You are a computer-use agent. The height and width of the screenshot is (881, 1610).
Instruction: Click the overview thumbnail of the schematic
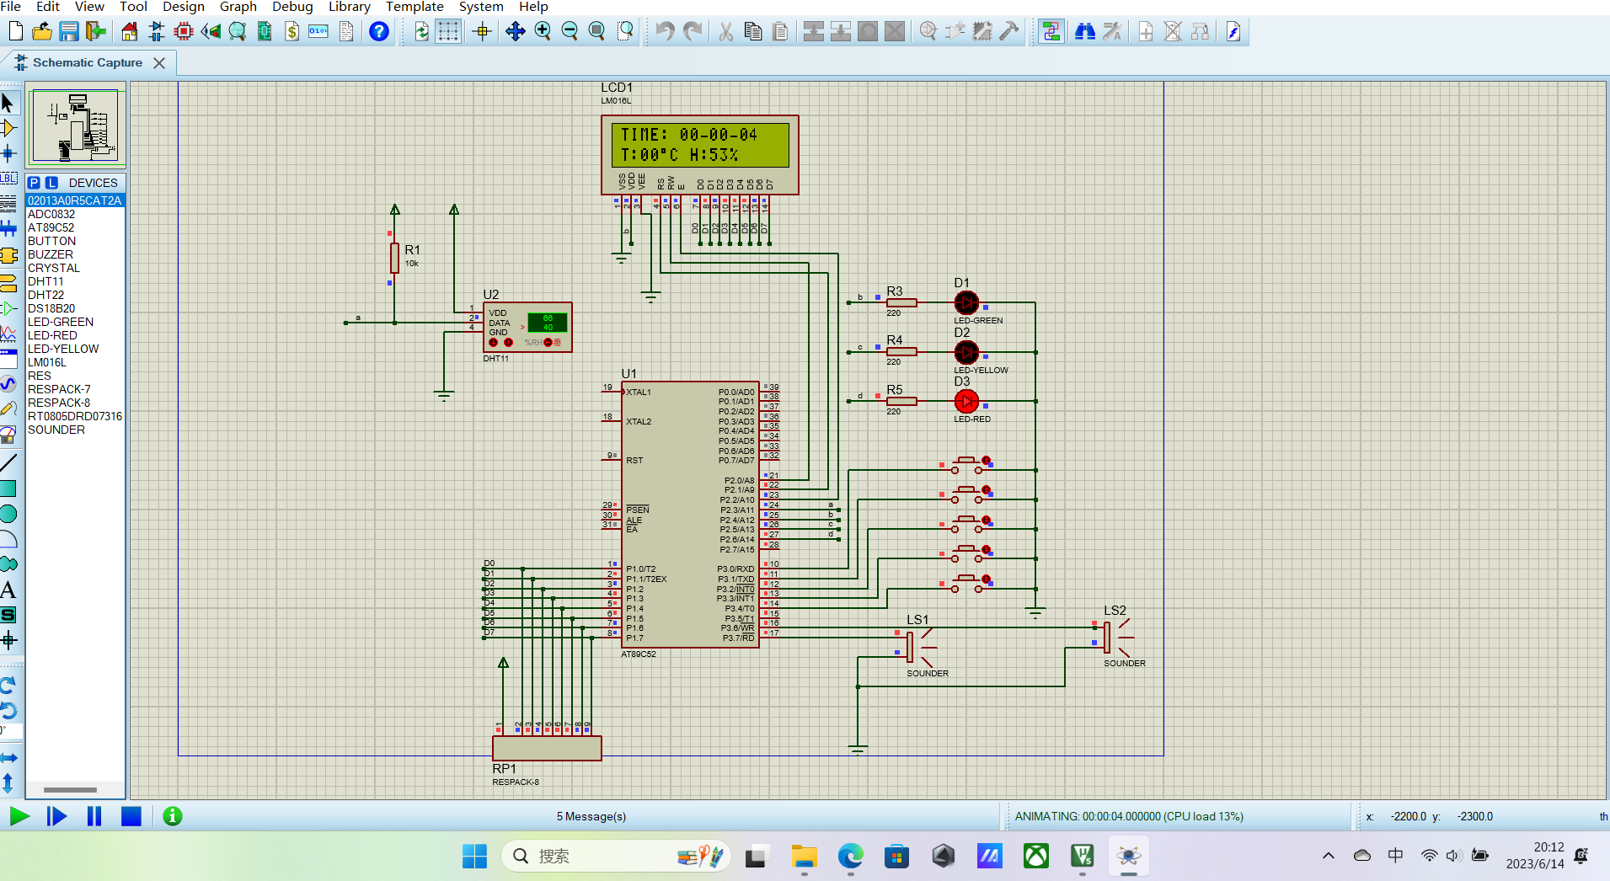tap(77, 126)
